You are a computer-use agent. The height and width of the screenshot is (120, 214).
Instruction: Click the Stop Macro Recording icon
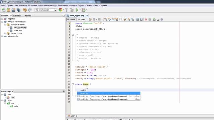coord(149,19)
